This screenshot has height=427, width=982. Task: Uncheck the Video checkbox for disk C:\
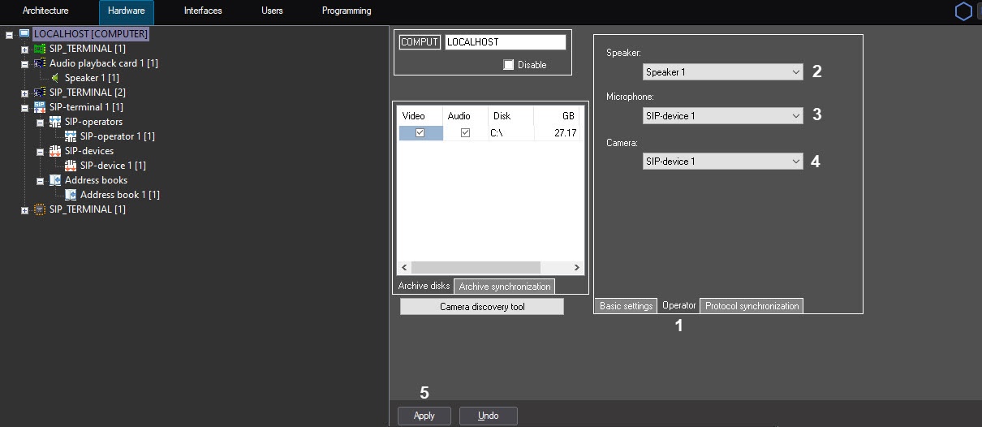click(420, 133)
